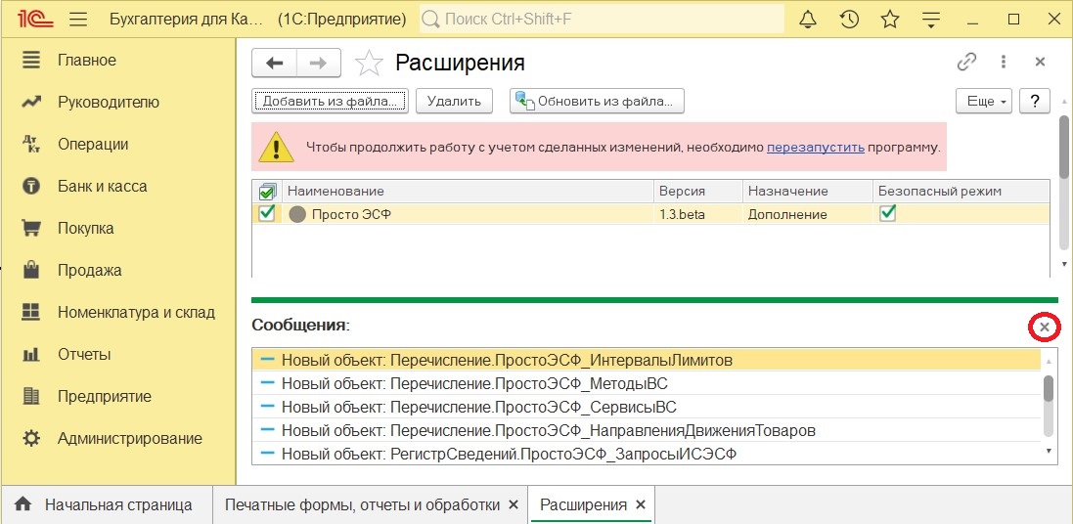The image size is (1073, 524).
Task: Close the Расширения form with X
Action: pos(1040,63)
